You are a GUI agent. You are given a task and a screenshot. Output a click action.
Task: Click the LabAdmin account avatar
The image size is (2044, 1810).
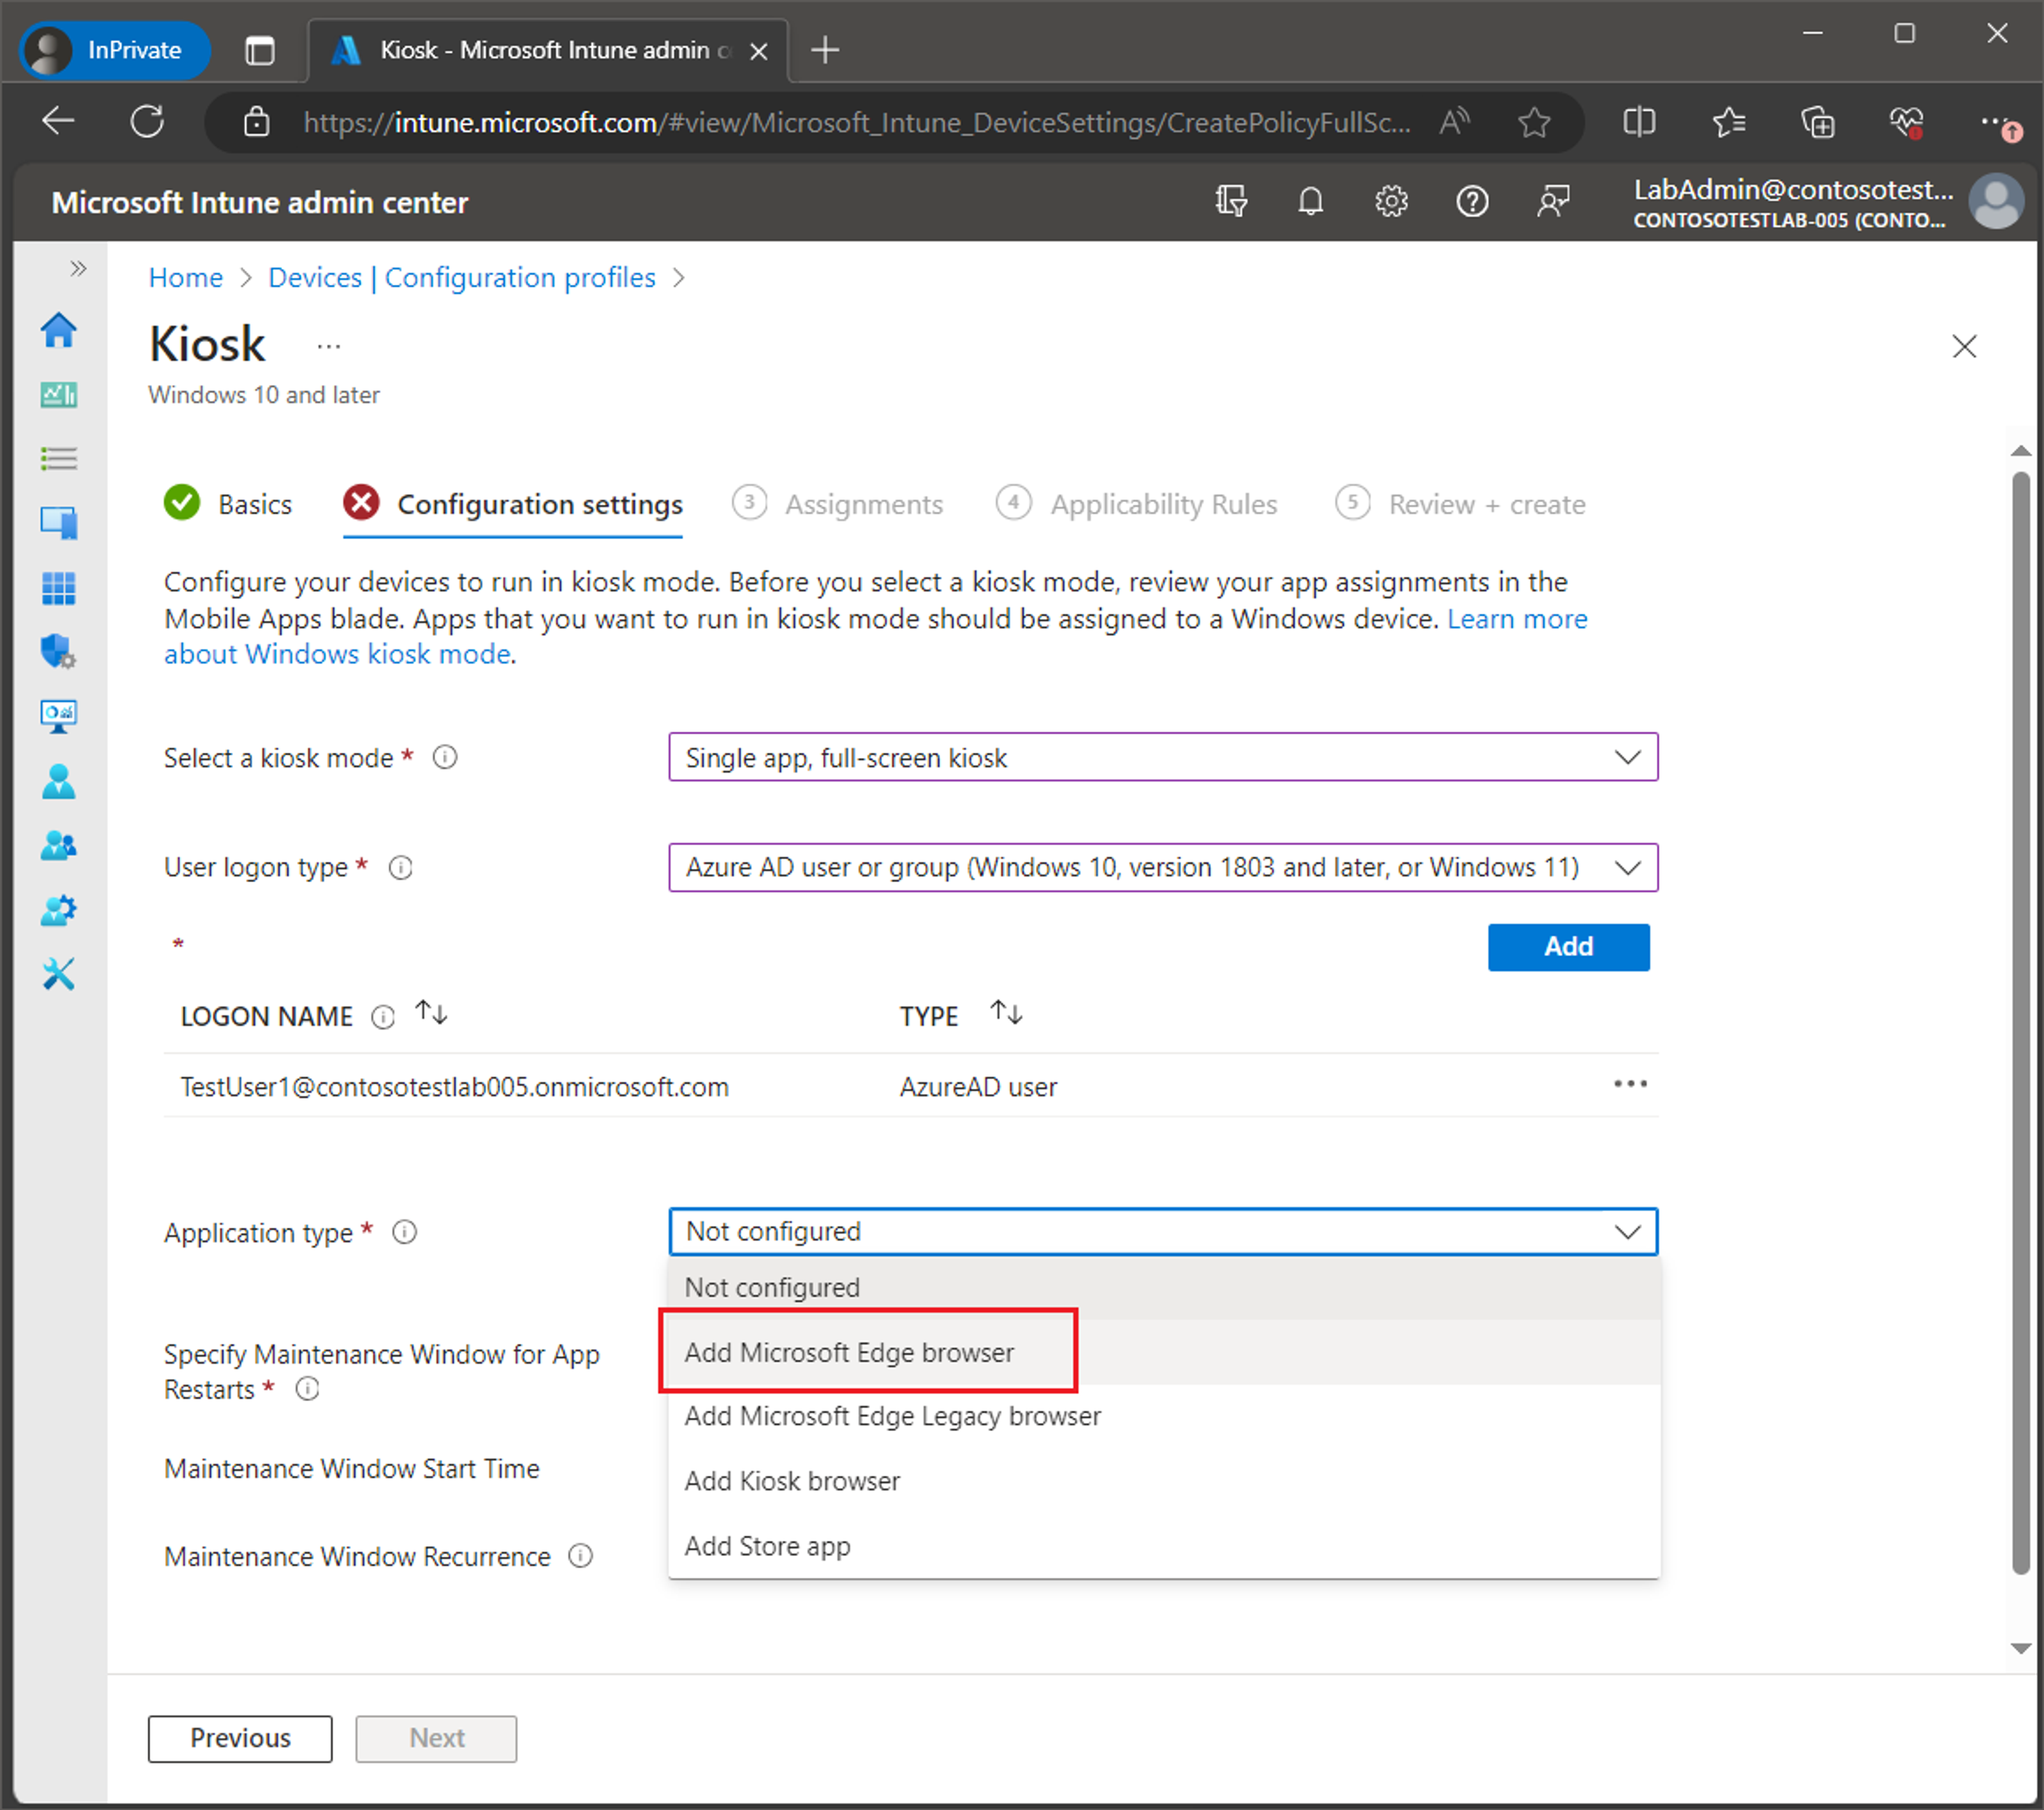1996,202
